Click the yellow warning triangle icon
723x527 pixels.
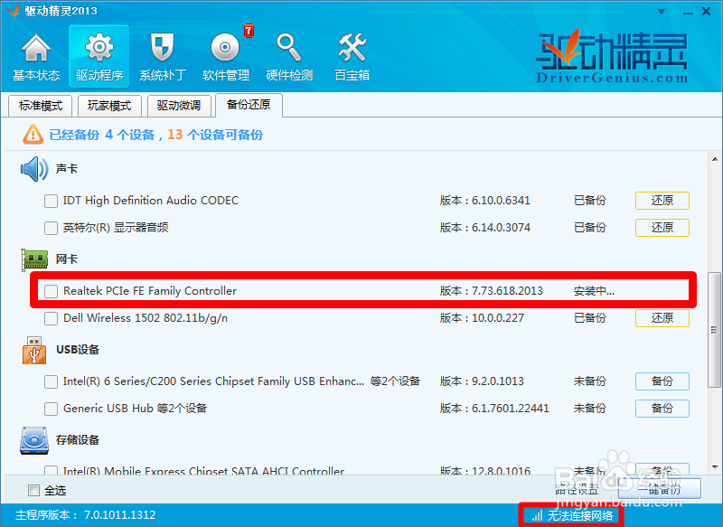(33, 134)
